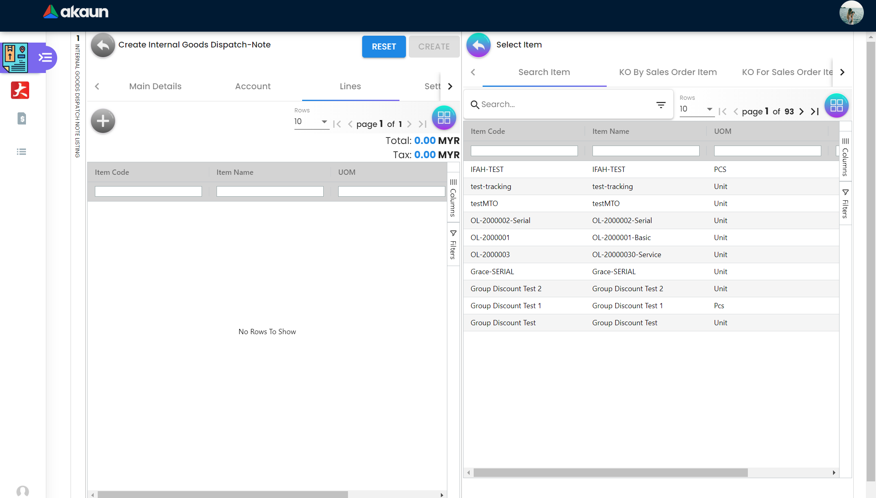Open the Rows dropdown in Select Item panel

point(696,109)
